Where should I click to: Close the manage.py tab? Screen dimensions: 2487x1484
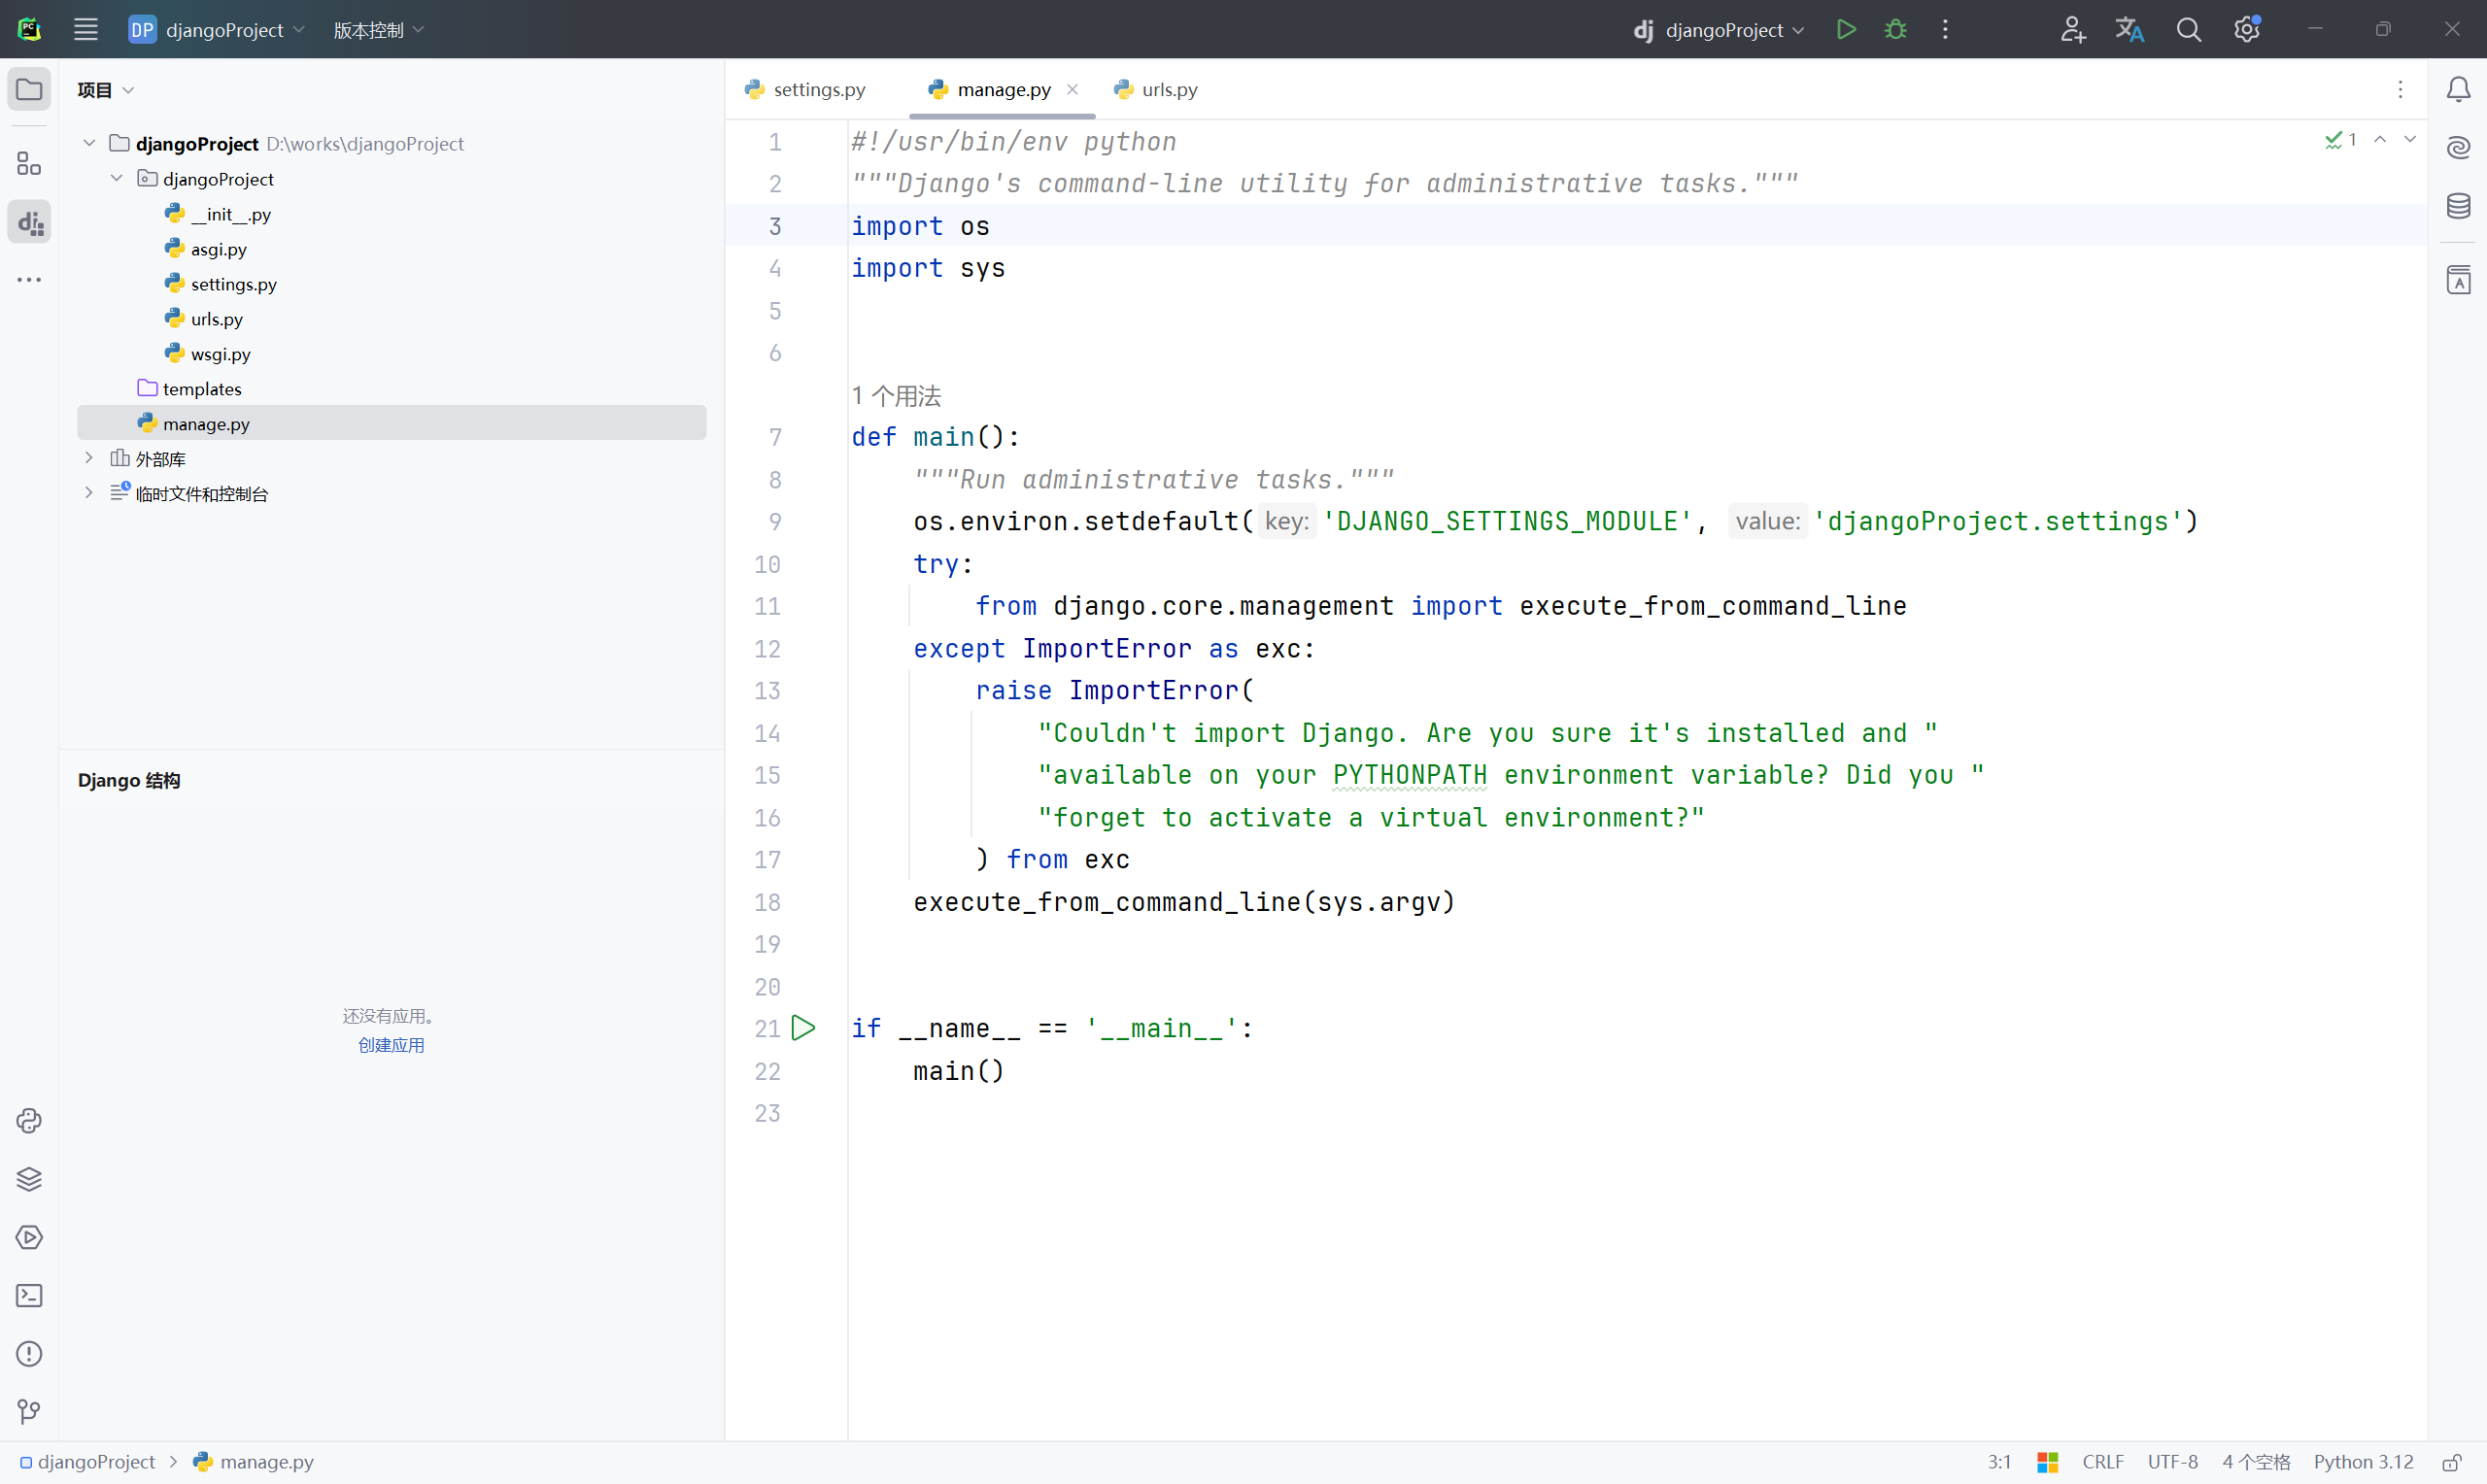click(1072, 89)
